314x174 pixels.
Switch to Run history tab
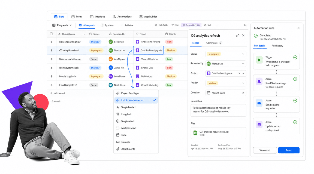(x=277, y=46)
